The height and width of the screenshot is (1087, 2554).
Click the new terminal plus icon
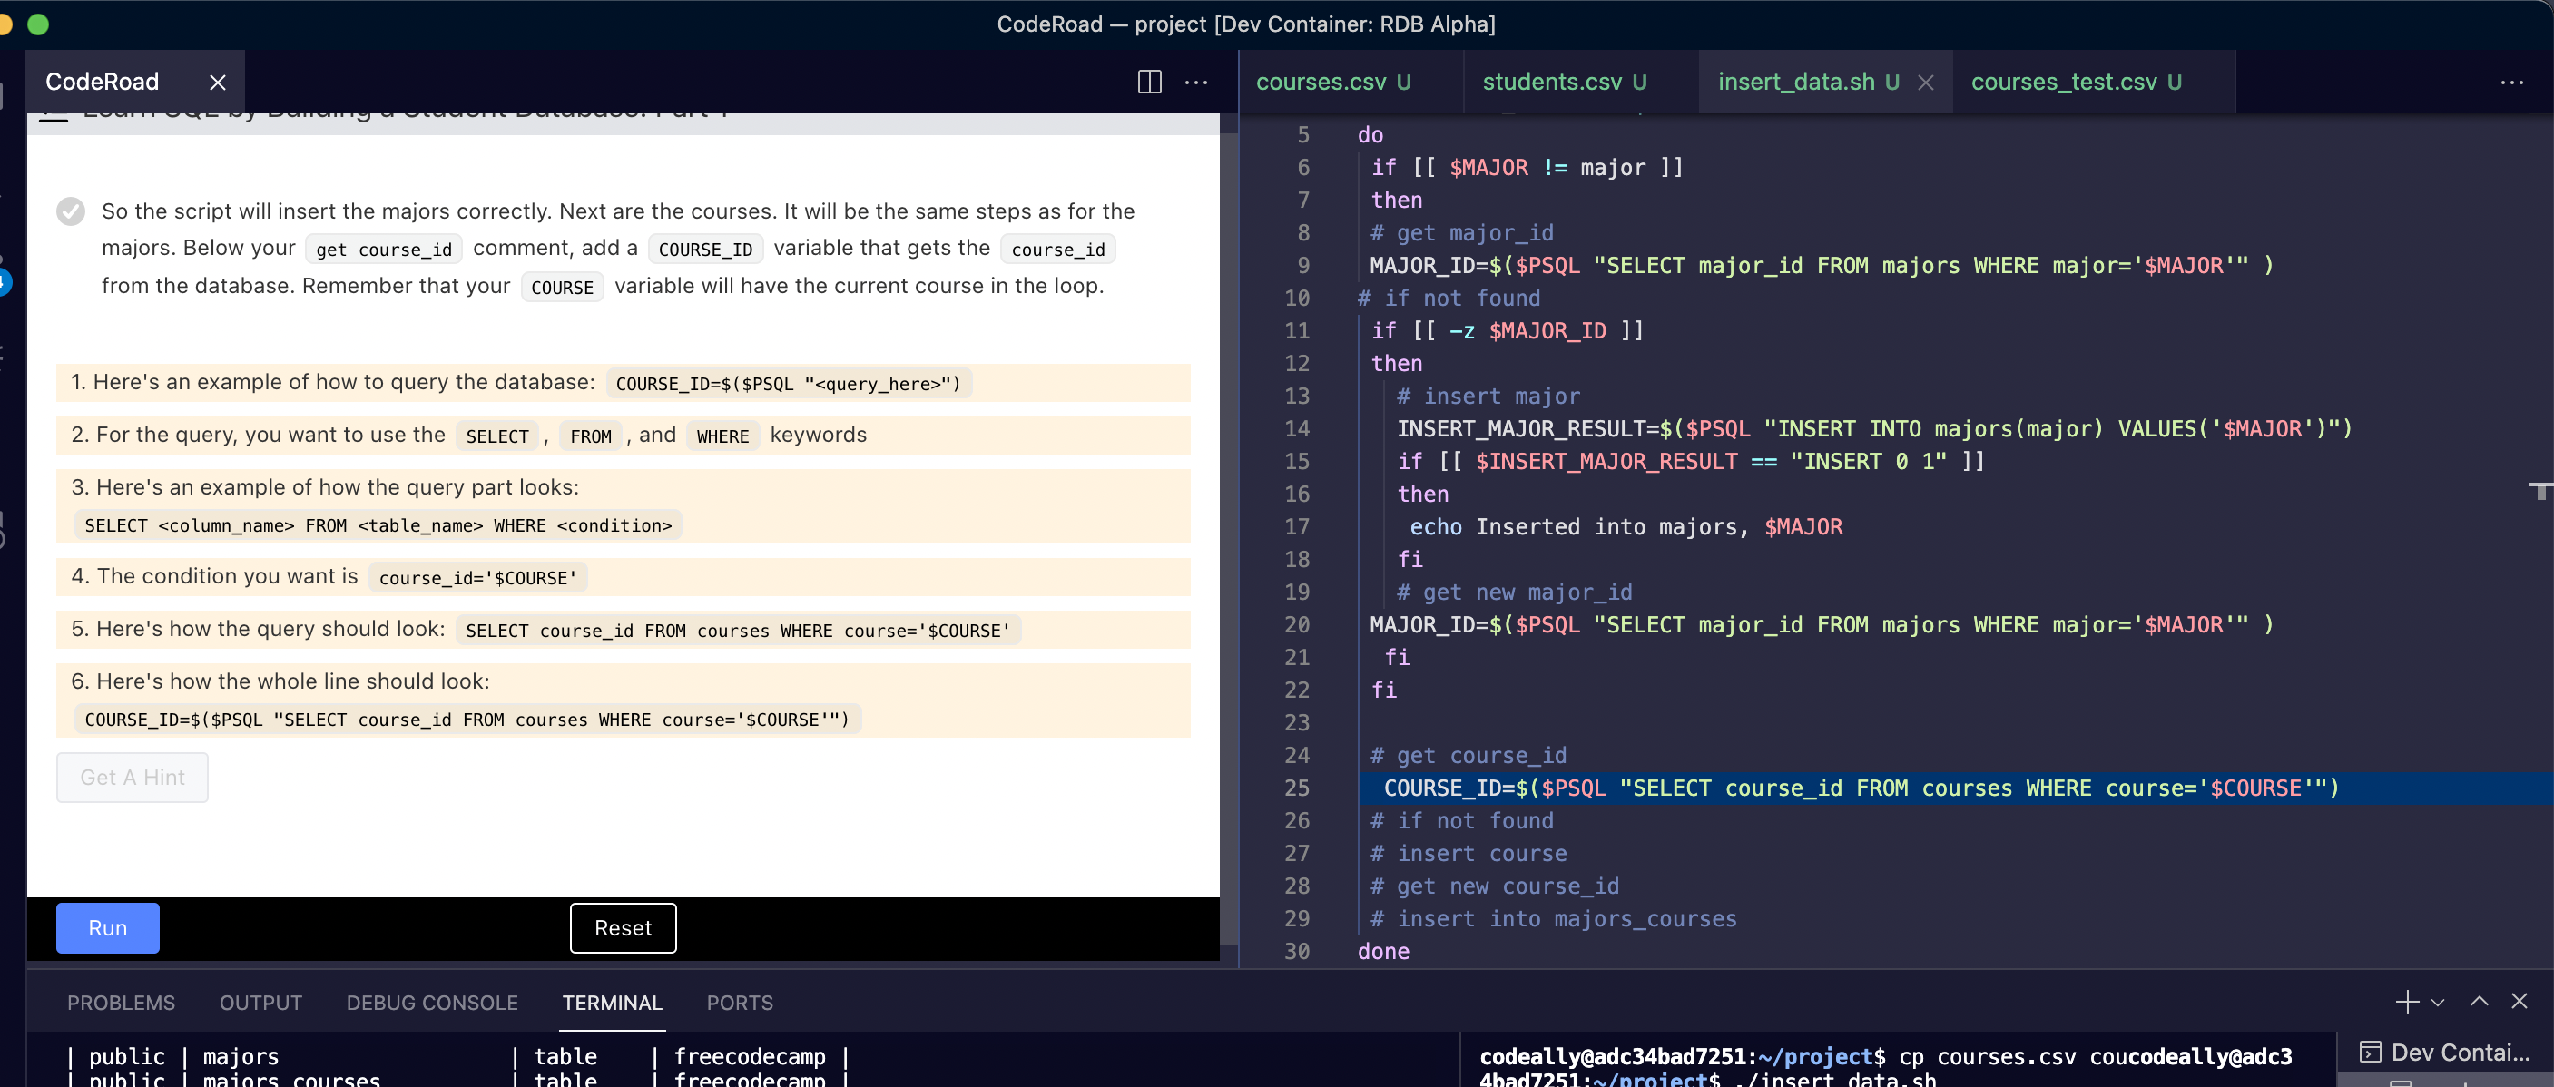coord(2406,1002)
